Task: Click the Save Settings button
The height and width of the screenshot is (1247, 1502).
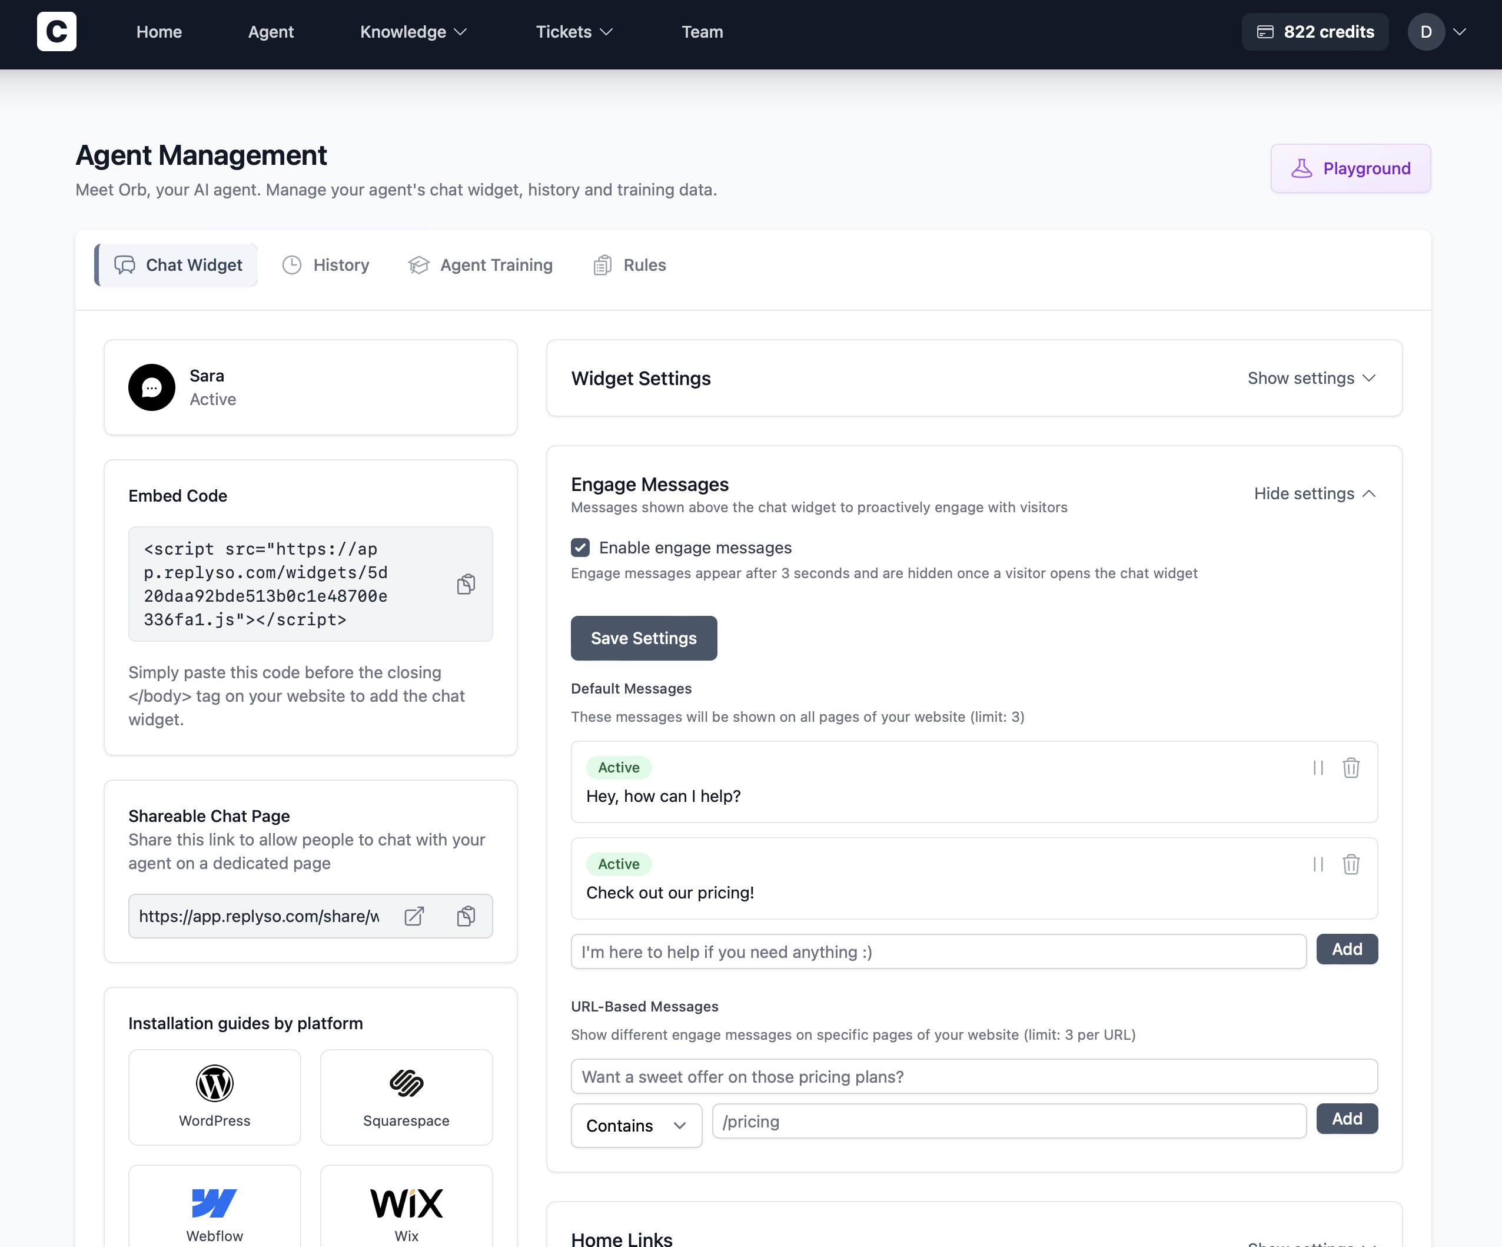Action: [x=644, y=638]
